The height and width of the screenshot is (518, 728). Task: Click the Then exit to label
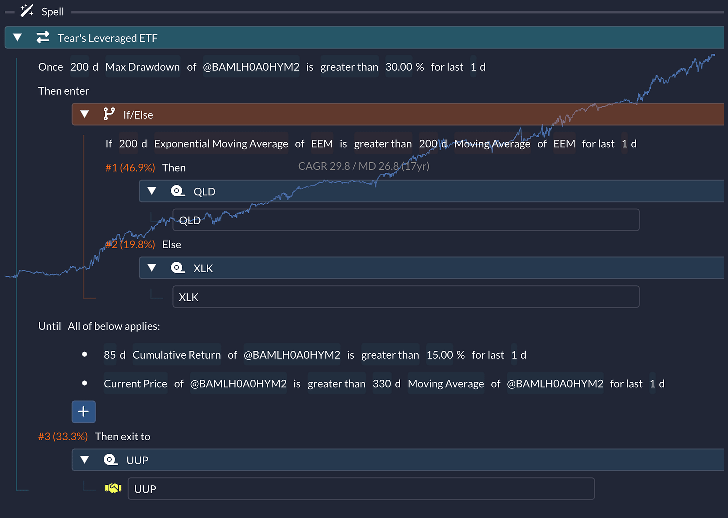(123, 436)
